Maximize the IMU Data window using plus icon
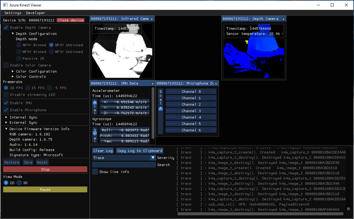This screenshot has width=354, height=219. click(x=153, y=84)
